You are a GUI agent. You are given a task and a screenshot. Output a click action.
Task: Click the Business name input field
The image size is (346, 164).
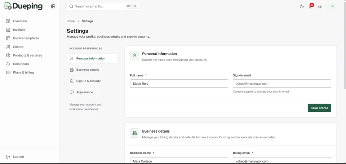(x=179, y=160)
